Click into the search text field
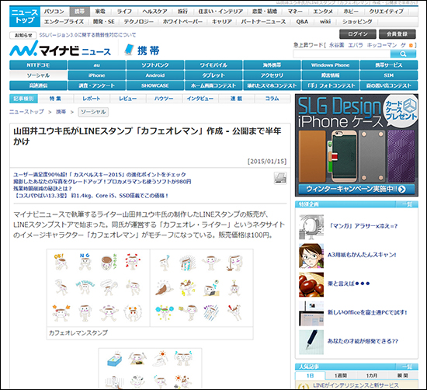Image resolution: width=427 pixels, height=390 pixels. (342, 54)
